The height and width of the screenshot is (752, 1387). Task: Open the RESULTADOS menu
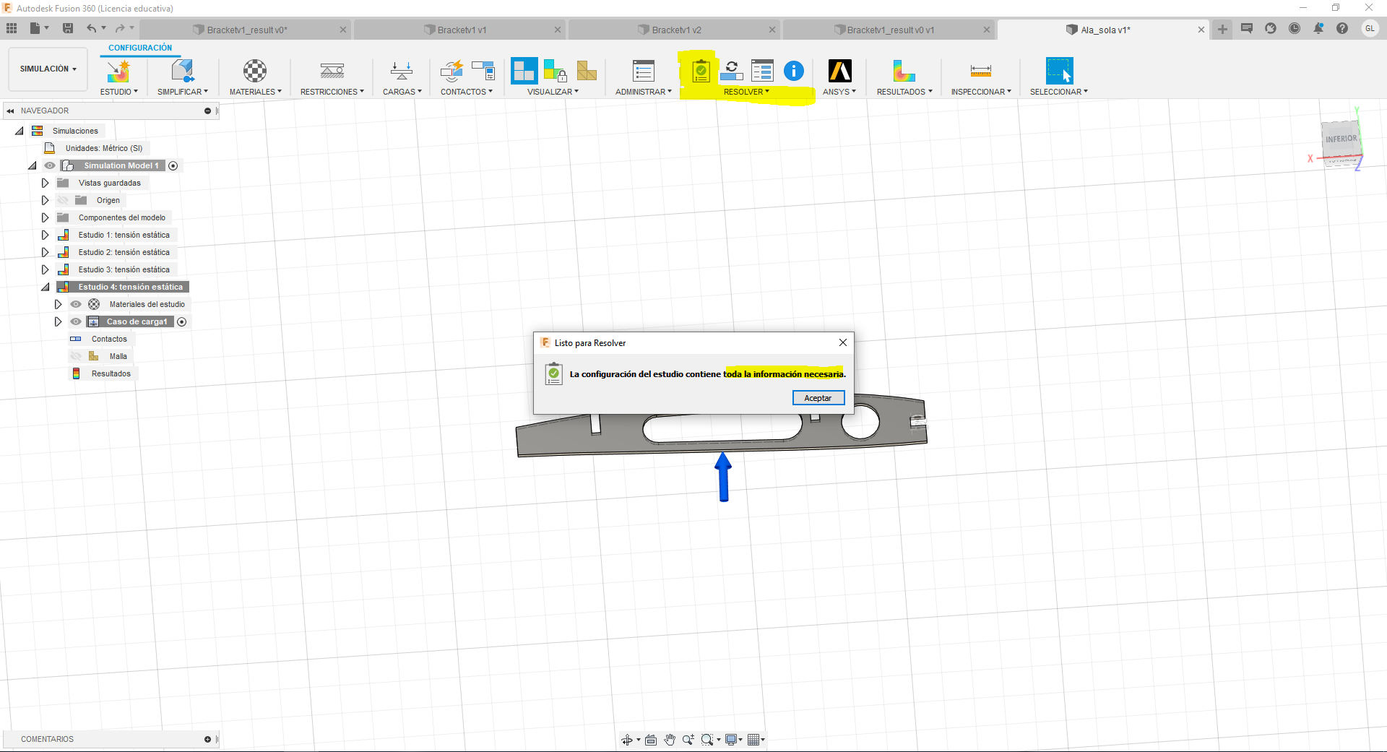(904, 92)
